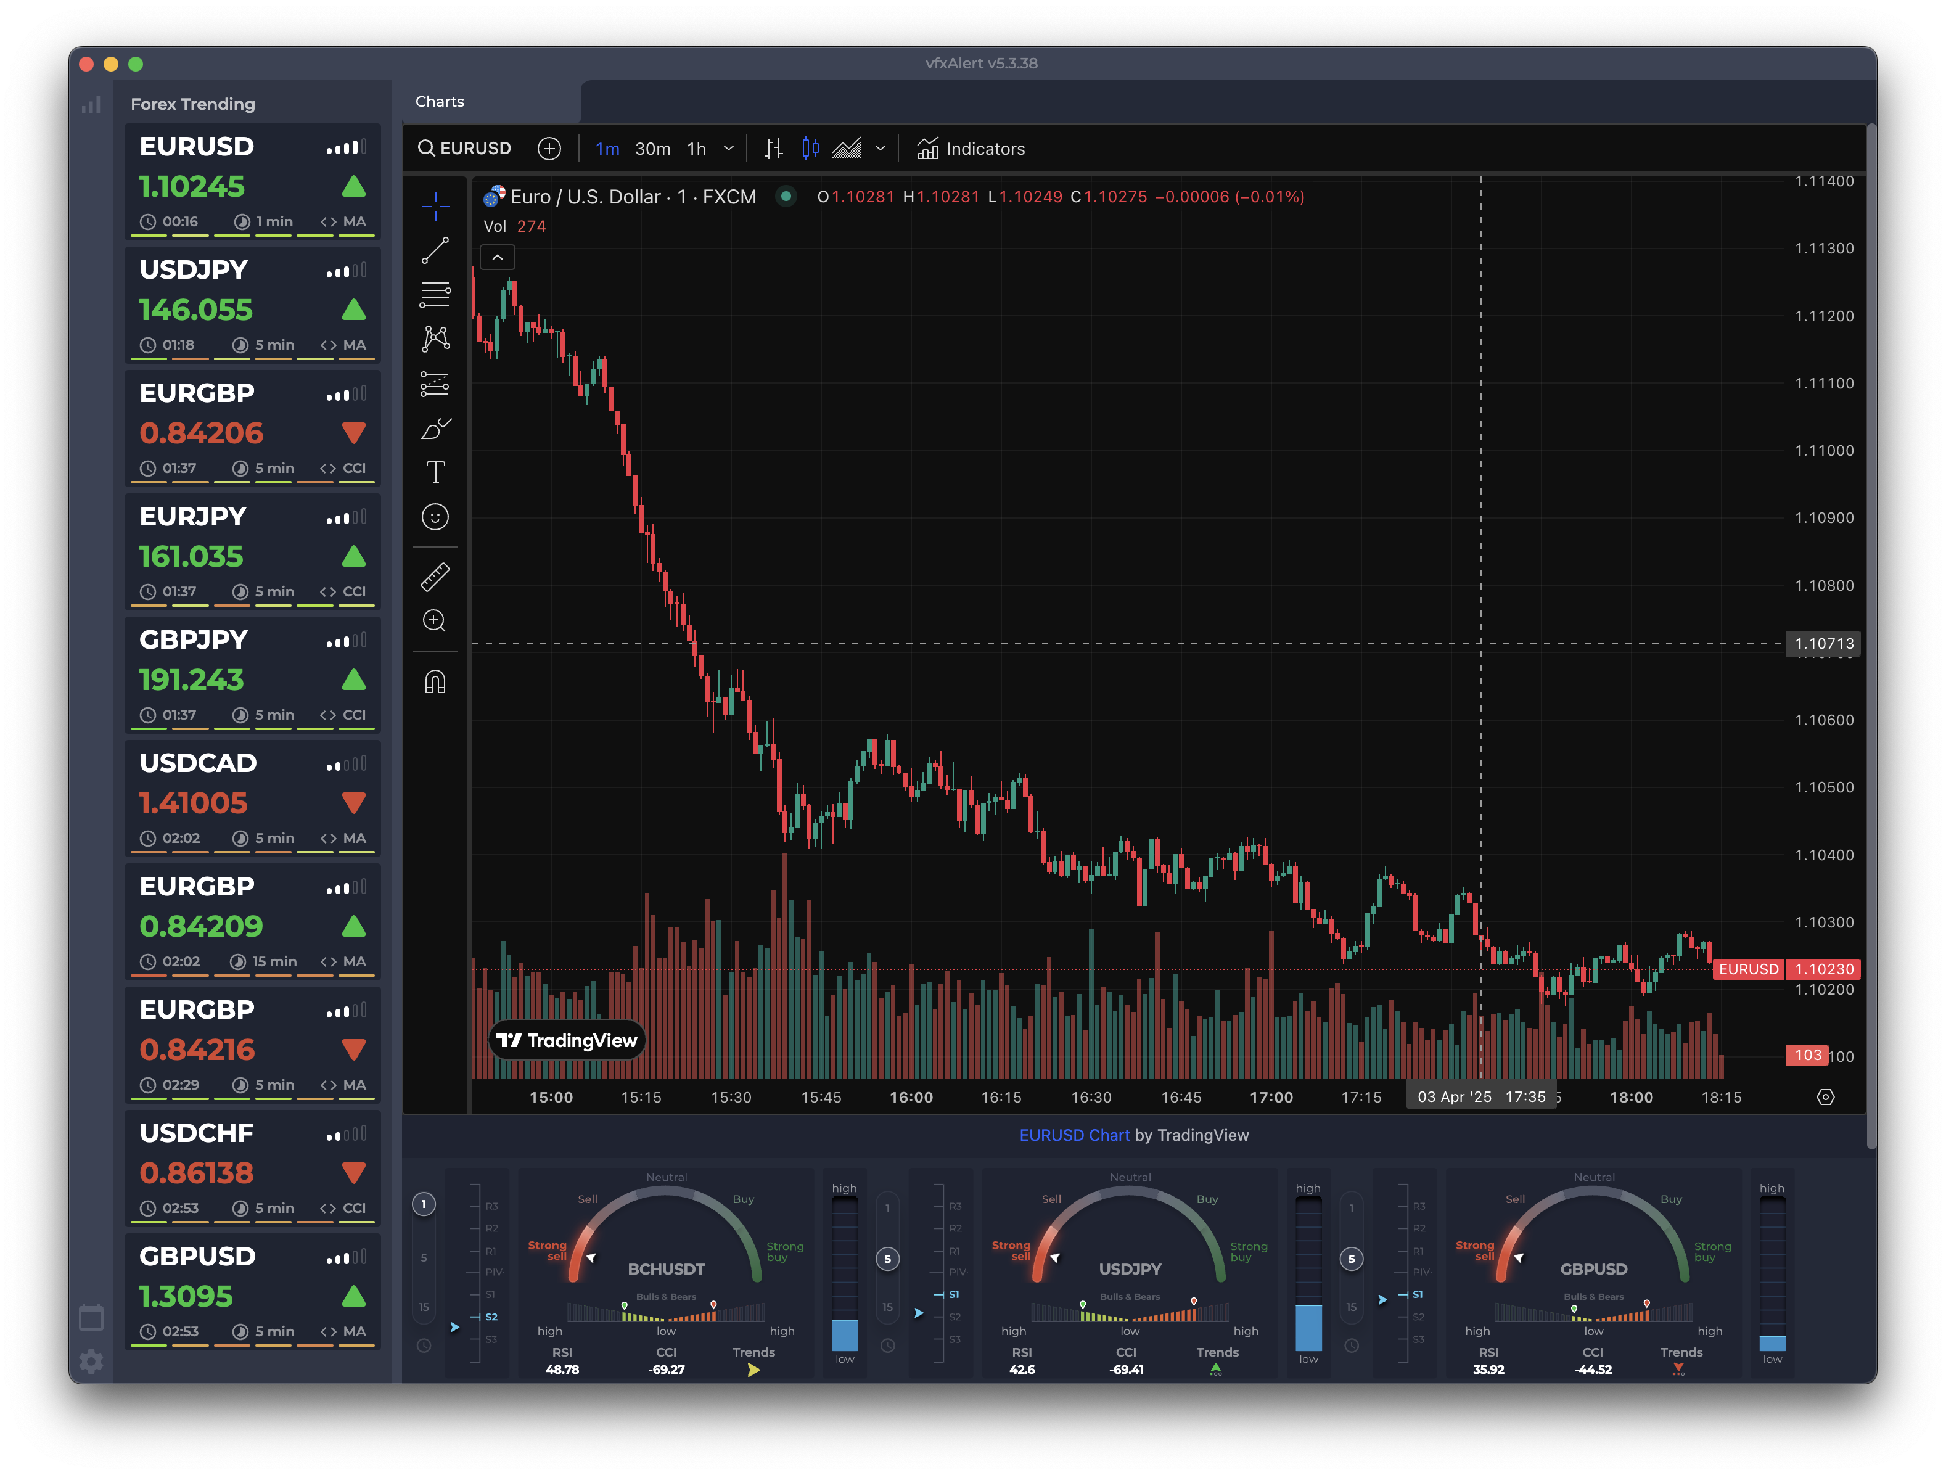Click the TradingView logo badge
Image resolution: width=1946 pixels, height=1475 pixels.
click(567, 1040)
